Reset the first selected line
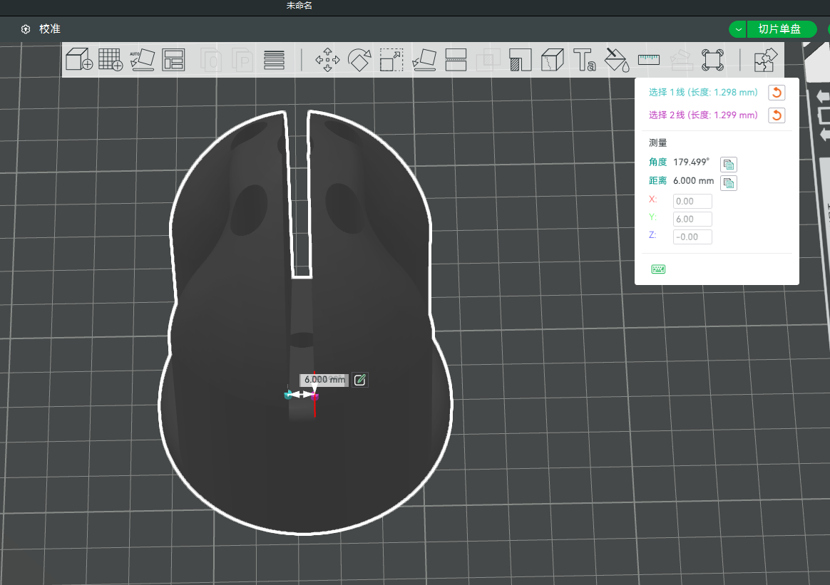 (777, 93)
